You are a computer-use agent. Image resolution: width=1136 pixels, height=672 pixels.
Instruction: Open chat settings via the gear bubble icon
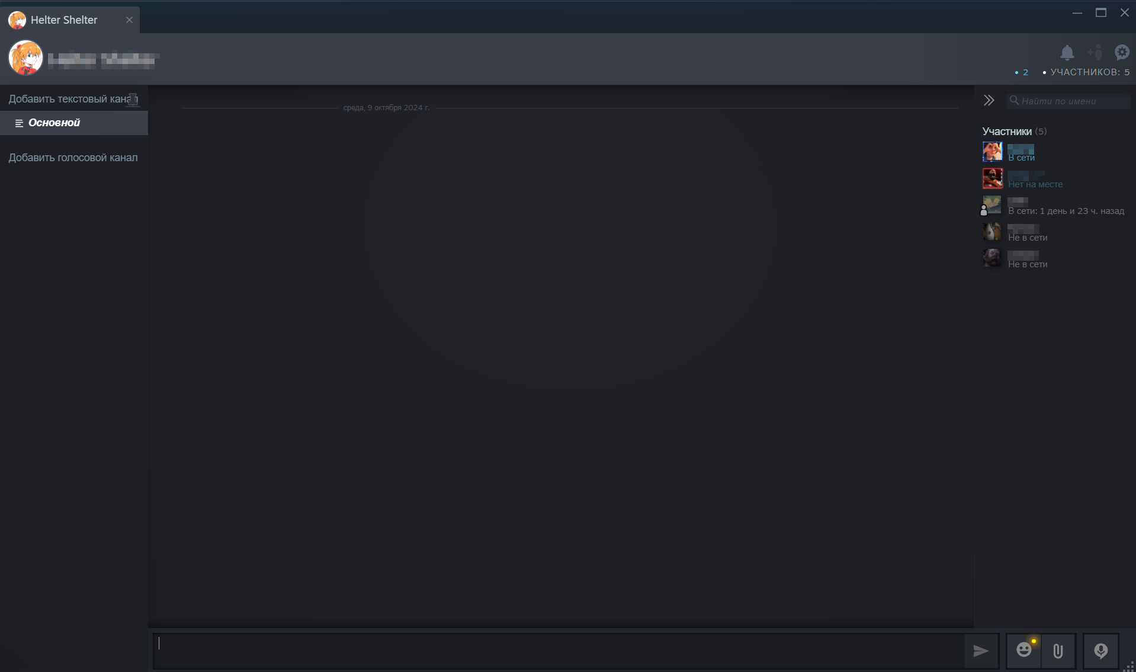pyautogui.click(x=1122, y=53)
